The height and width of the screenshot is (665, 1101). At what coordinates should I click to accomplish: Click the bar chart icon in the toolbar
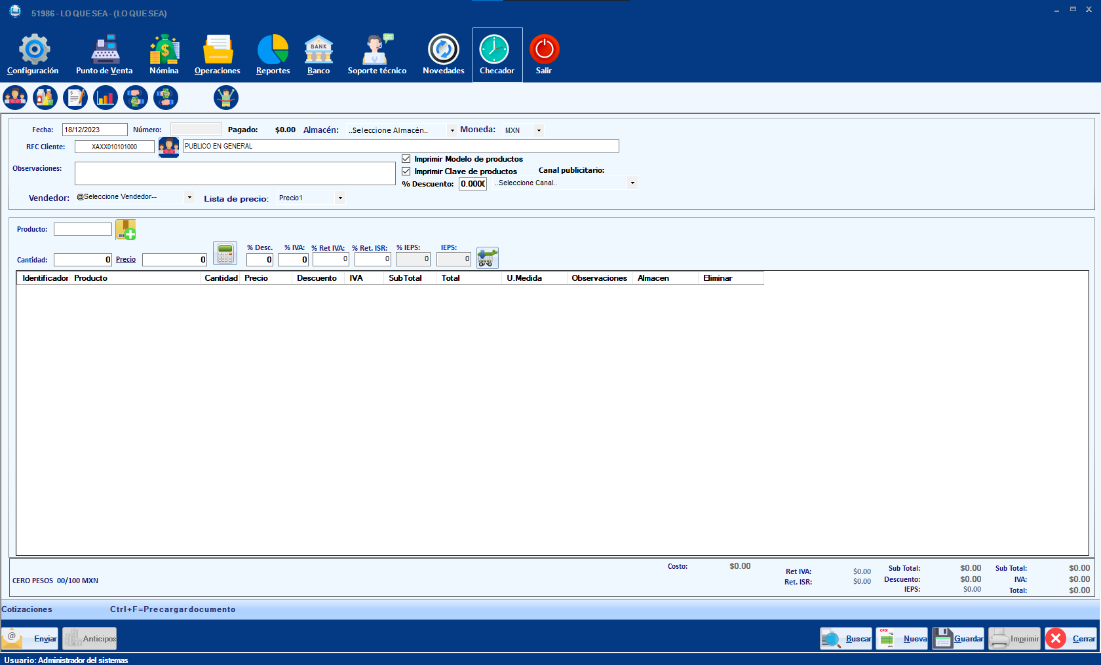point(106,98)
